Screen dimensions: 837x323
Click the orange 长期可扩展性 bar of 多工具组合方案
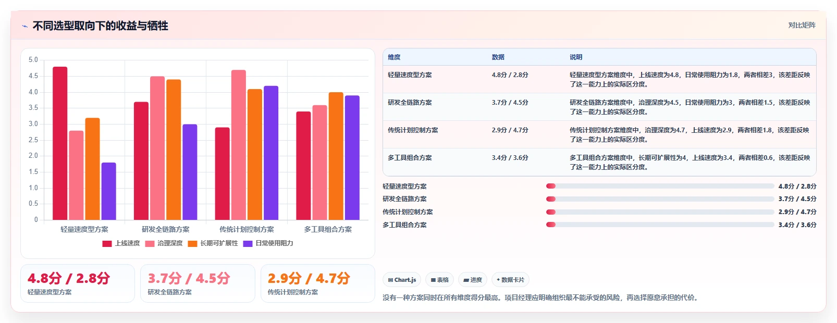point(336,156)
